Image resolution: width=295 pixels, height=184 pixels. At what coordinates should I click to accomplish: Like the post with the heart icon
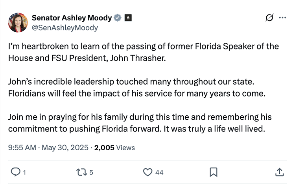pos(147,172)
